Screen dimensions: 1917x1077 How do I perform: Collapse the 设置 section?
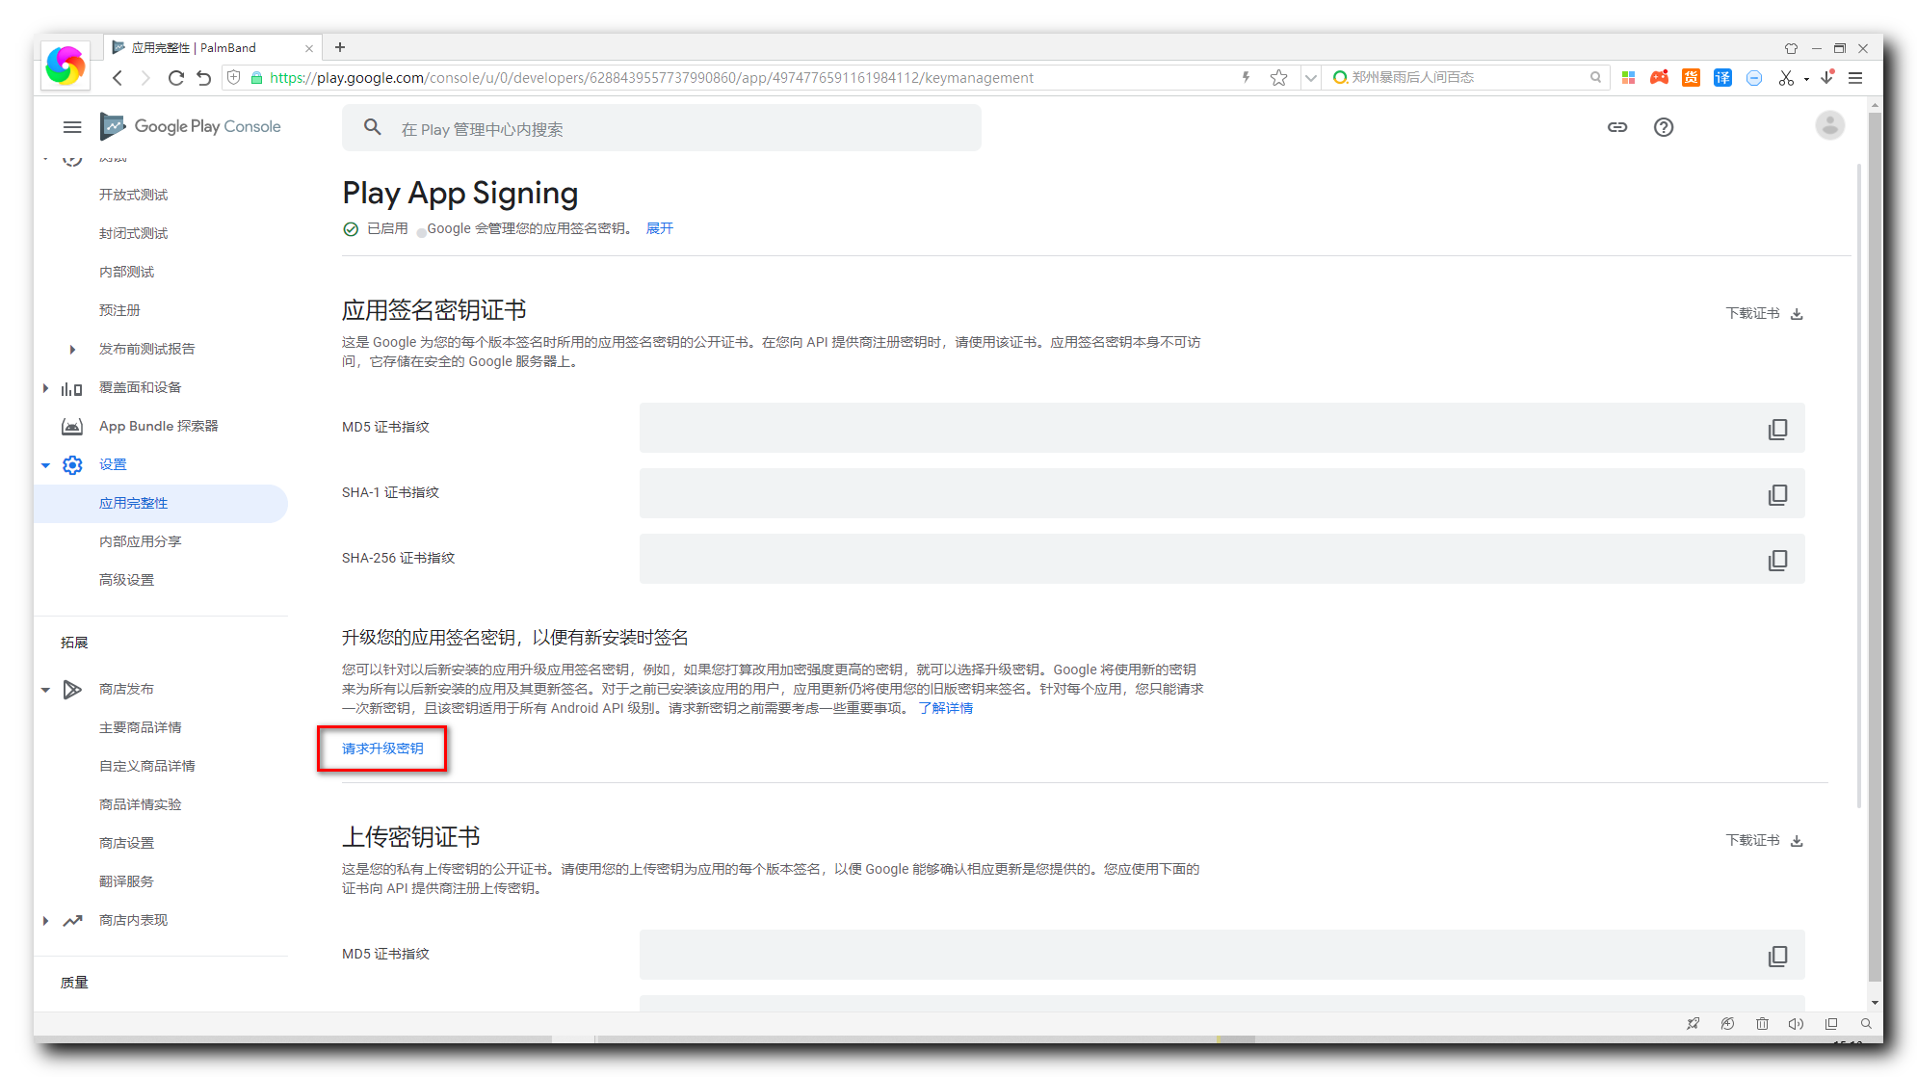[x=45, y=464]
